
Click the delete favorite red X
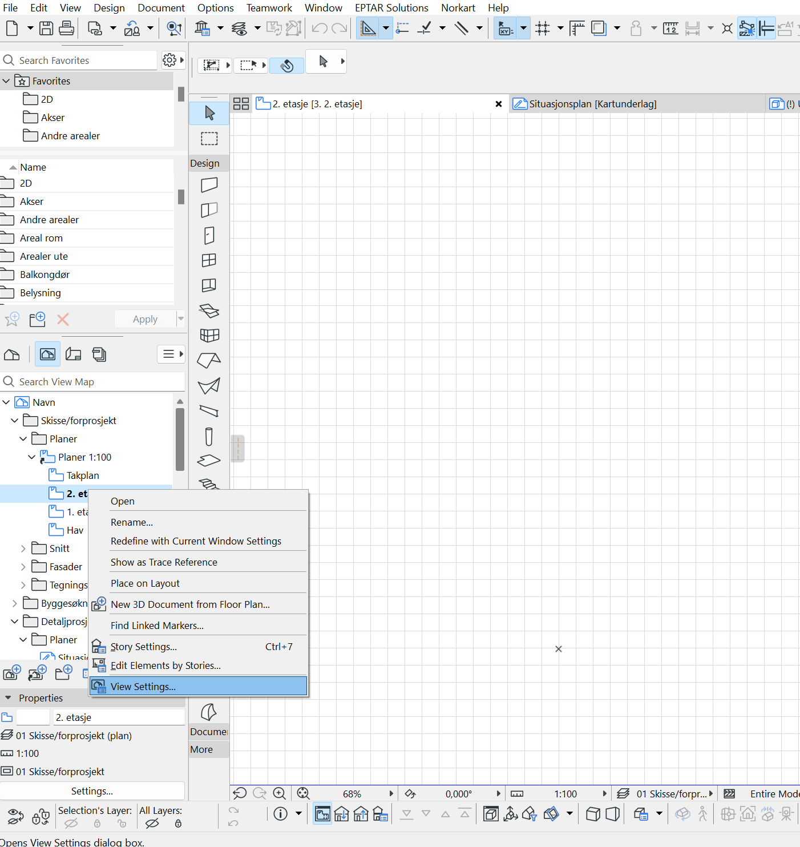[x=63, y=320]
